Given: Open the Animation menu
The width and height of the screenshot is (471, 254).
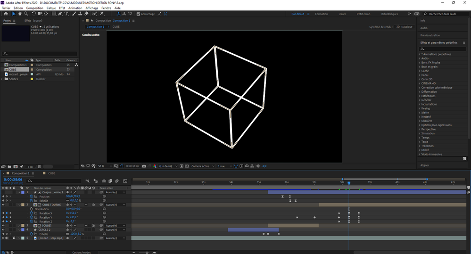Looking at the screenshot, I should [x=75, y=8].
